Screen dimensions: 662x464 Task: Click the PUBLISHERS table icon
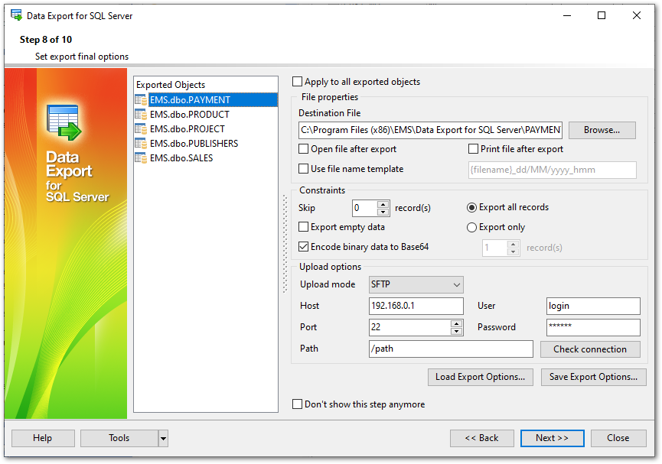tap(141, 144)
